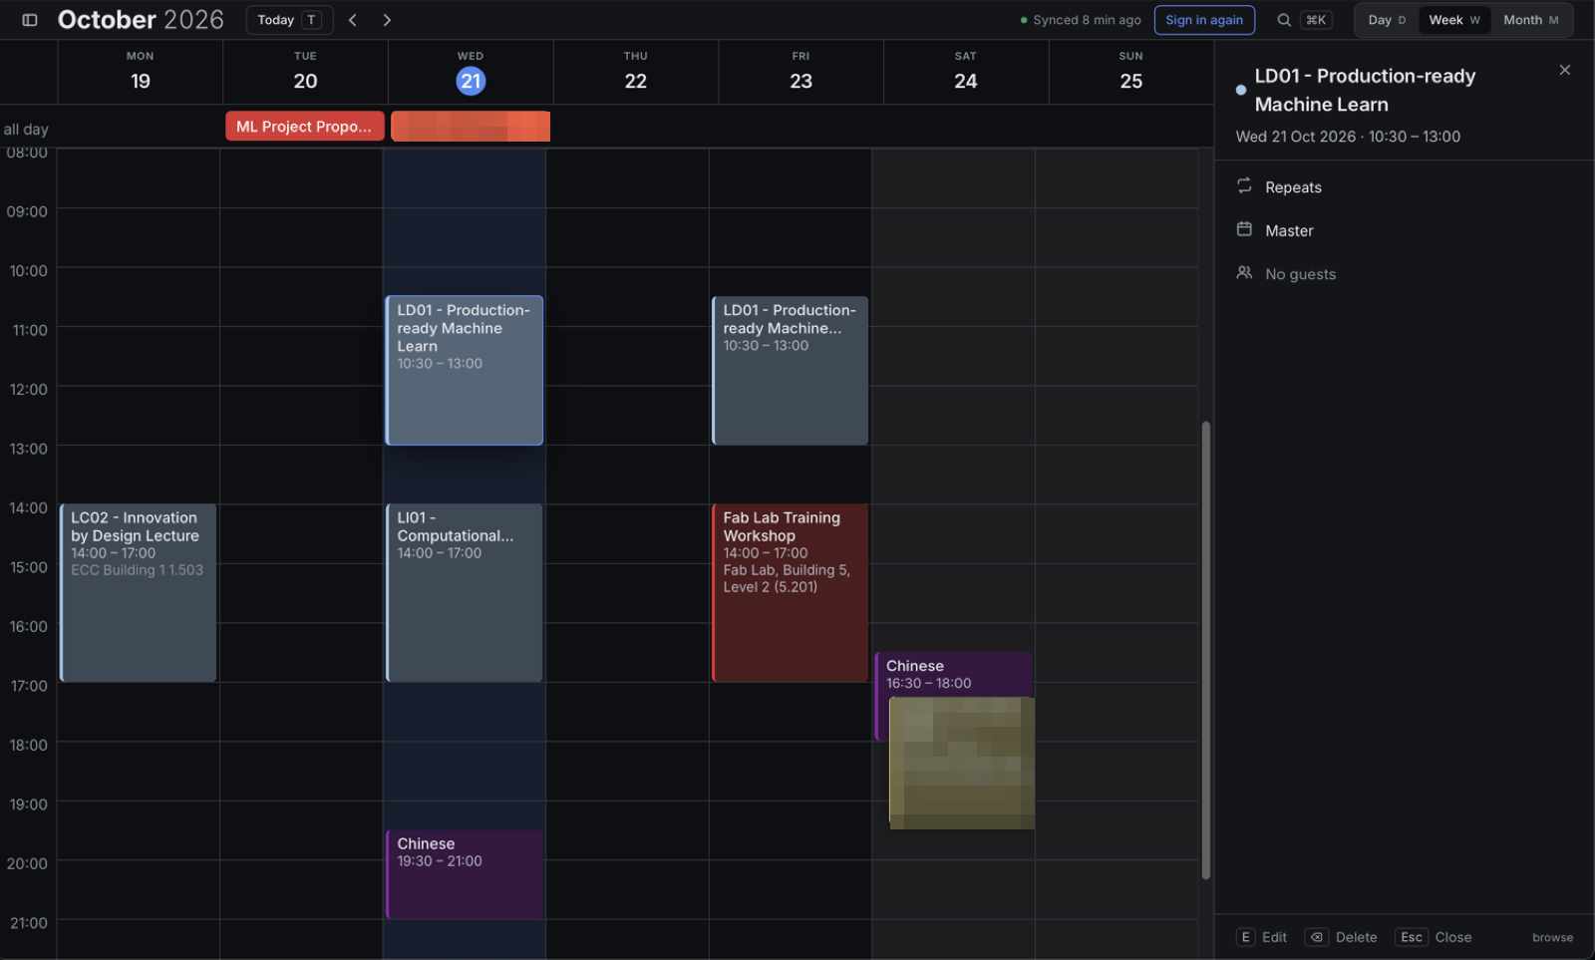Click Synced 8 min ago status
The image size is (1595, 960).
(1081, 20)
